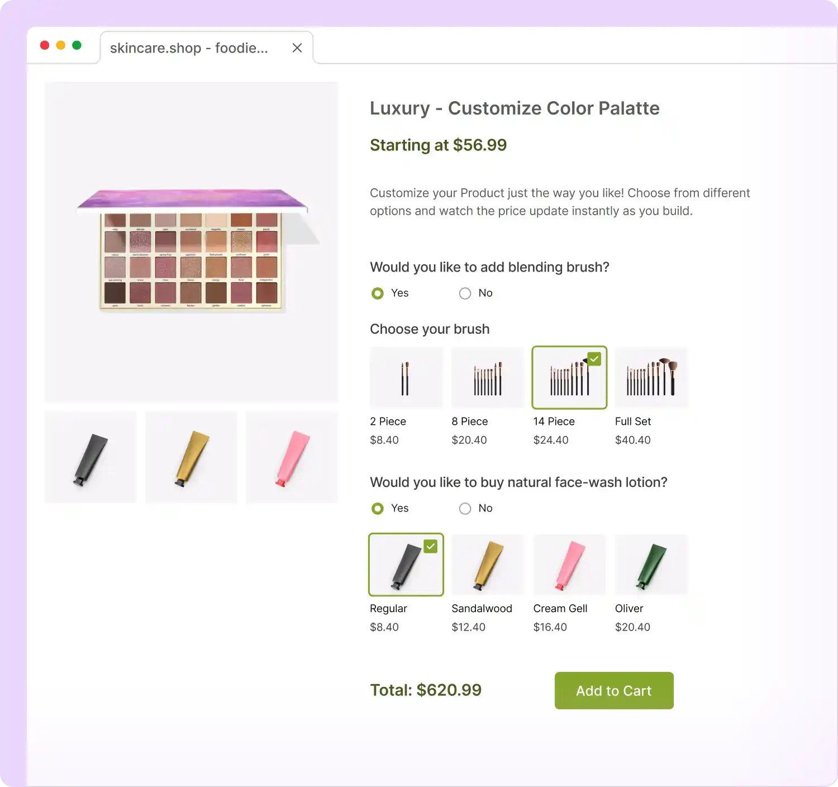The height and width of the screenshot is (787, 838).
Task: Pick the Full Set brush option
Action: coord(651,377)
